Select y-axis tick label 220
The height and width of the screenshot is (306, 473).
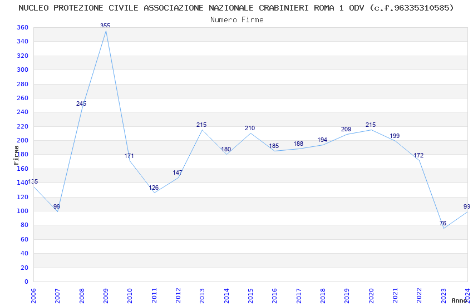(x=23, y=126)
